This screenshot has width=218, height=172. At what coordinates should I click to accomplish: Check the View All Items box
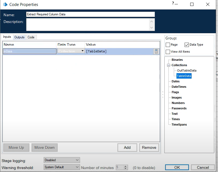click(x=168, y=52)
